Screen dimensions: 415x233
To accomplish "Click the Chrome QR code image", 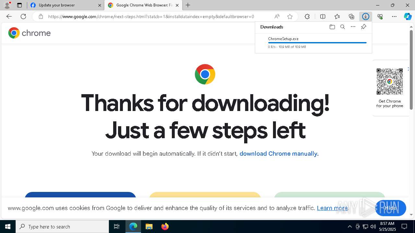I will (x=390, y=82).
